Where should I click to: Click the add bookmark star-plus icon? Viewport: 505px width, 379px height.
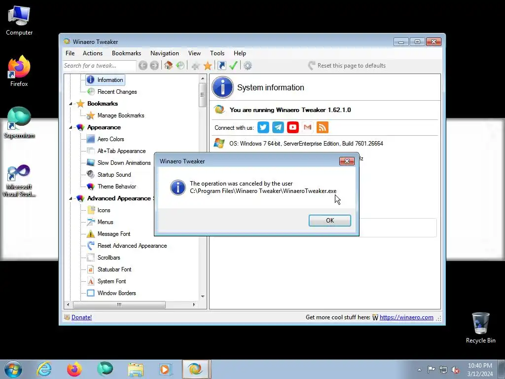pyautogui.click(x=195, y=66)
